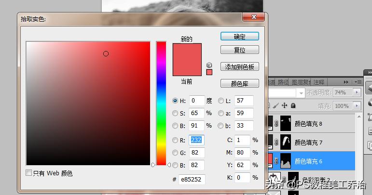Click the vertical hue spectrum slider bar
Screen dimensions: 372x195
[x=161, y=103]
